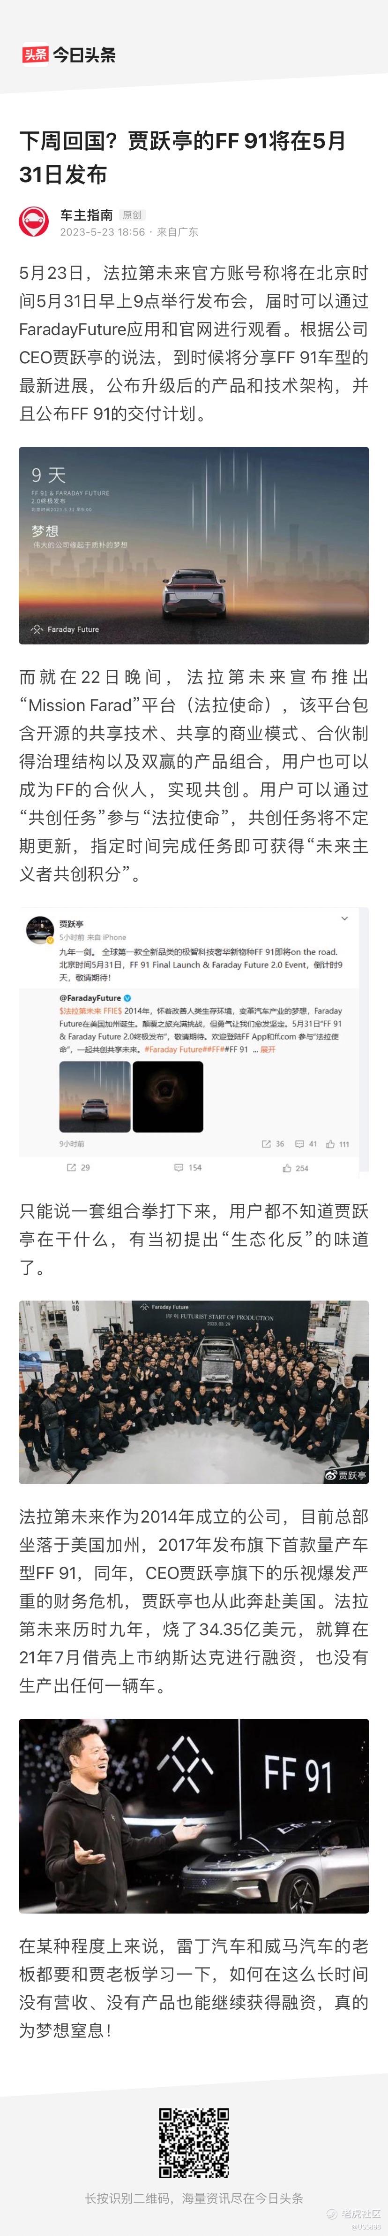Image resolution: width=388 pixels, height=2236 pixels.
Task: Click inner comment icon showing 41
Action: (x=306, y=1144)
